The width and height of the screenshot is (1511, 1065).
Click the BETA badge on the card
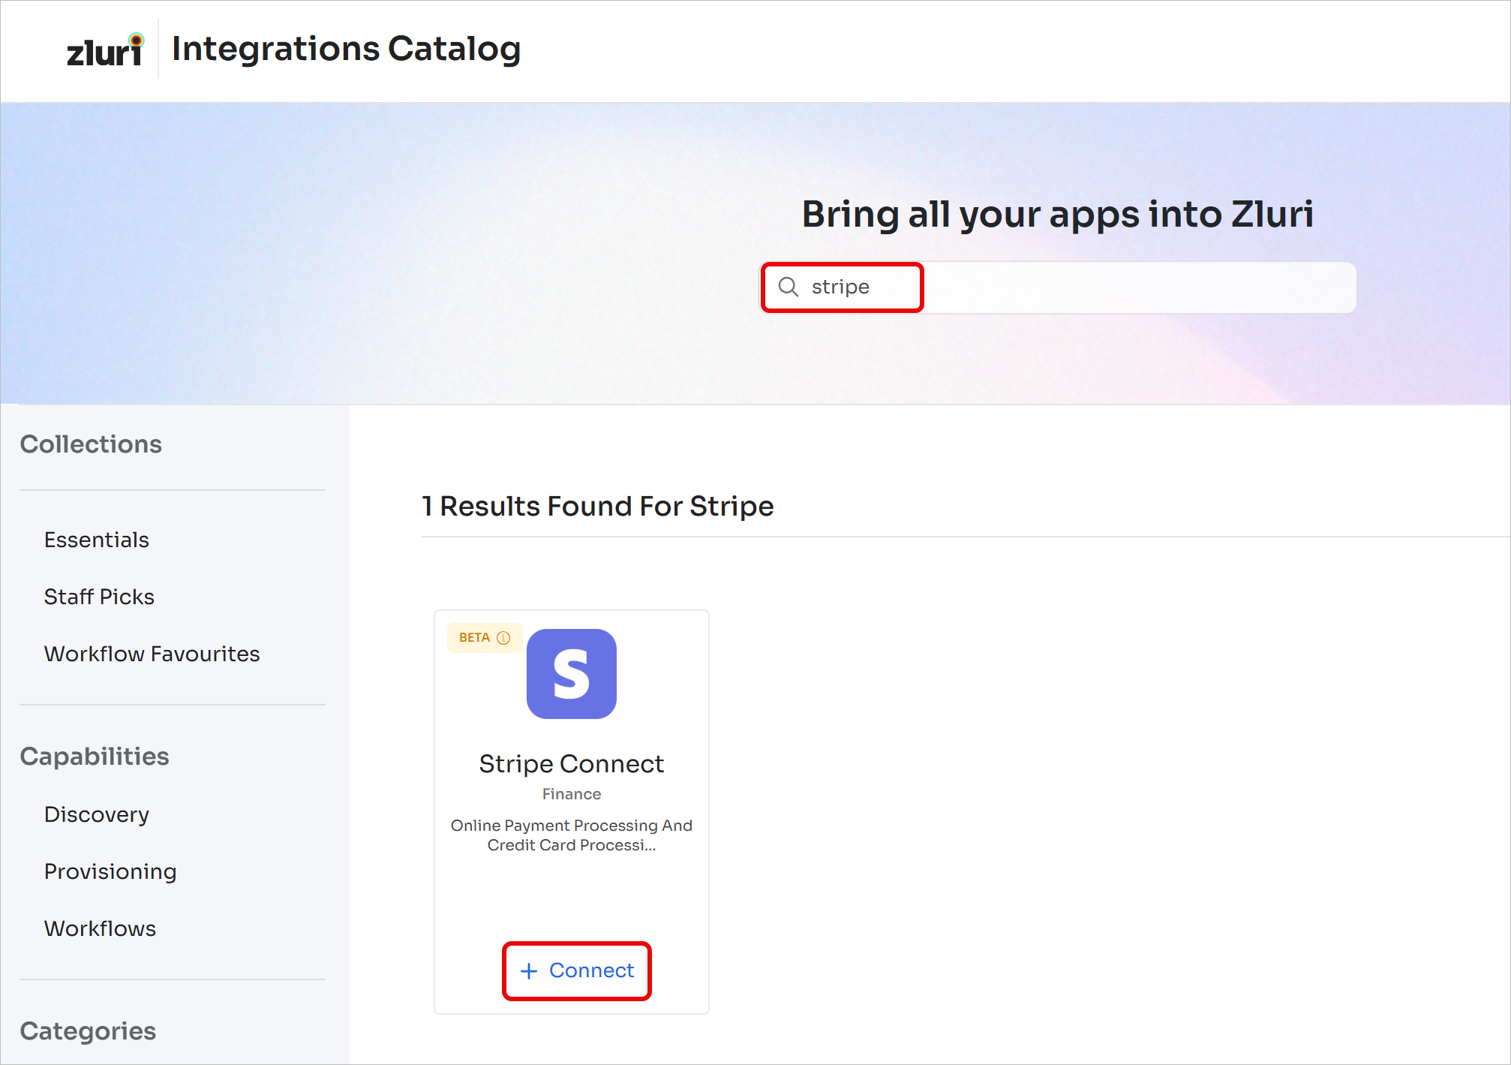[485, 638]
